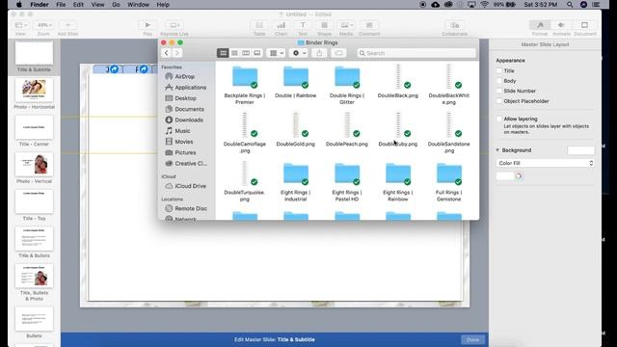Enable the Slide Number checkbox
The image size is (617, 347).
[499, 91]
